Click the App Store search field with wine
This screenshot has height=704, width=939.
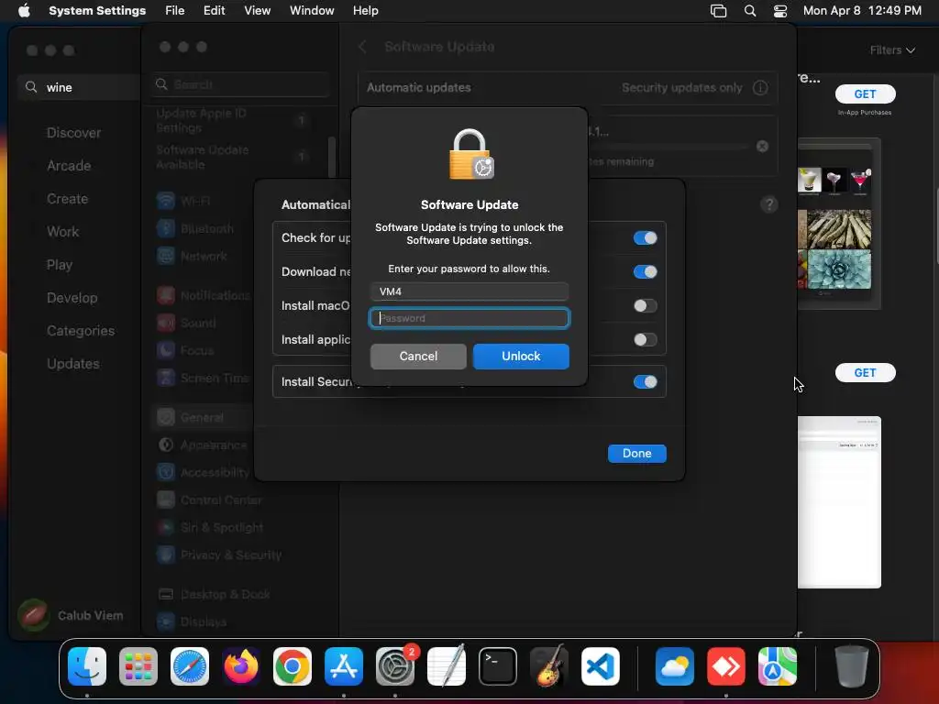pos(79,87)
